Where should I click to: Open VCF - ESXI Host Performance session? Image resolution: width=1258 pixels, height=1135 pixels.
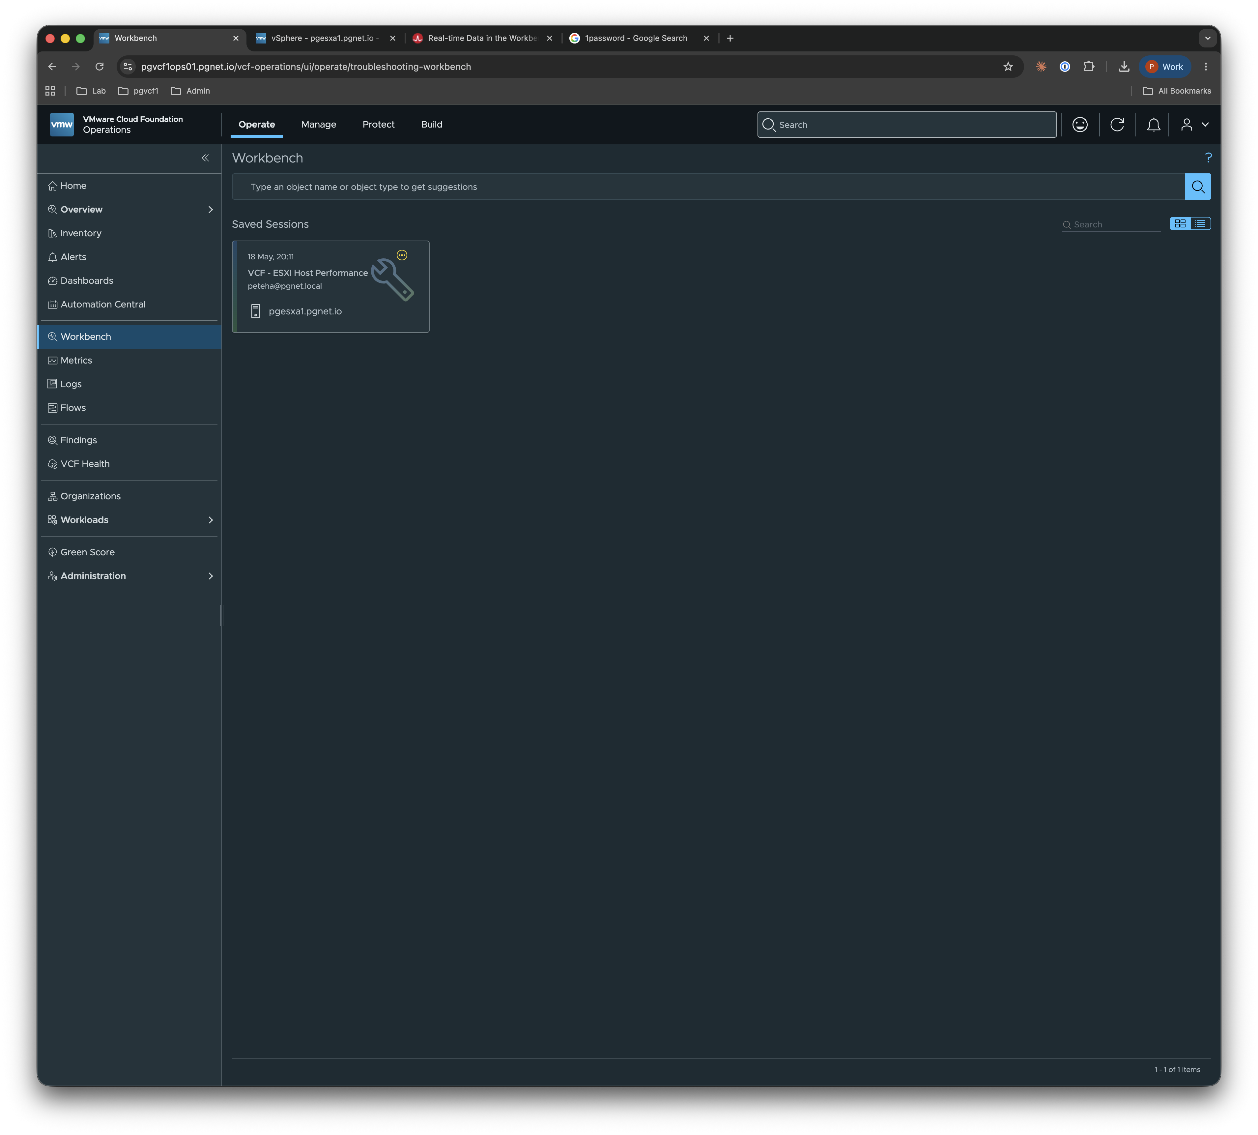[307, 273]
